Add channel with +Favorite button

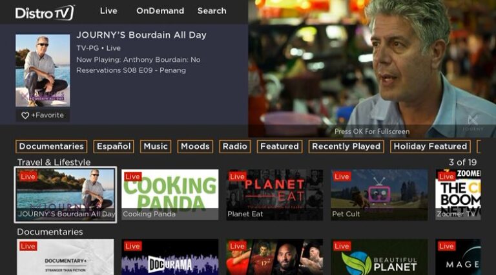43,115
